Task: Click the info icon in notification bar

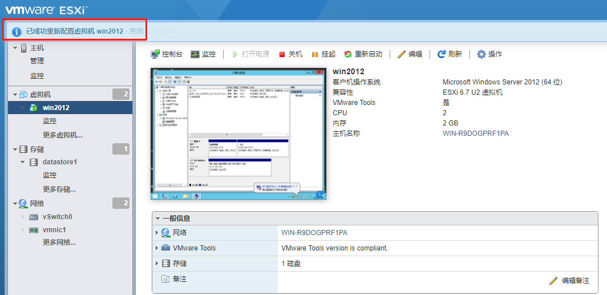Action: pyautogui.click(x=16, y=31)
